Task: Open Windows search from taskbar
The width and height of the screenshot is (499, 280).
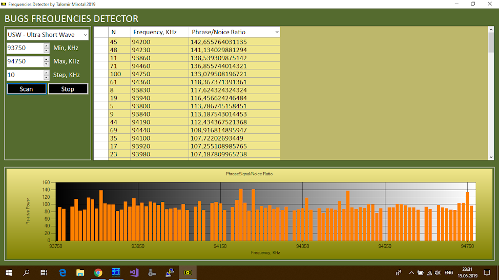Action: pos(26,273)
